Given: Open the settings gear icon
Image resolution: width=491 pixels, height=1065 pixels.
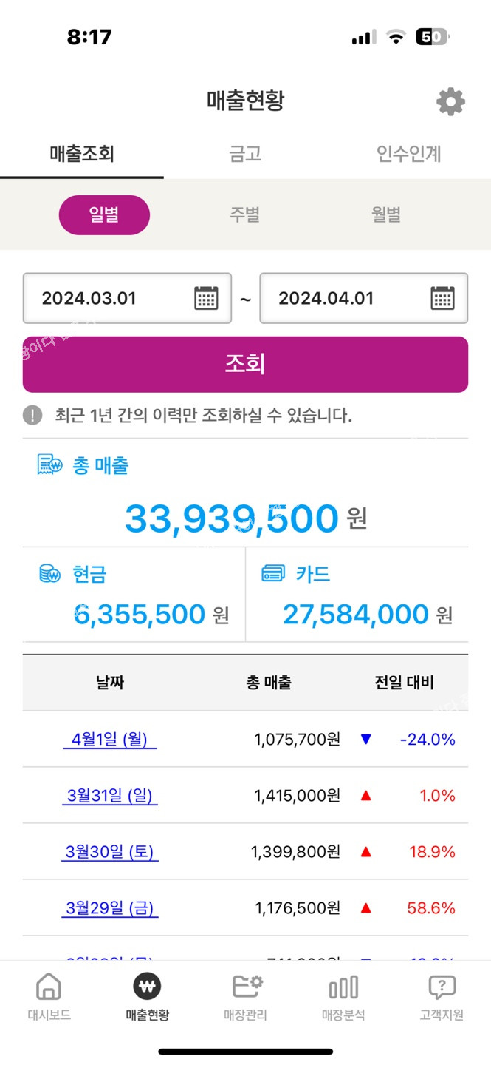Looking at the screenshot, I should click(450, 101).
